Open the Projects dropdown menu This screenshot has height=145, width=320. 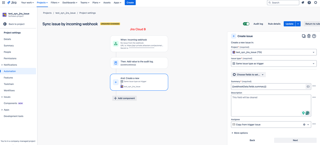tap(43, 3)
